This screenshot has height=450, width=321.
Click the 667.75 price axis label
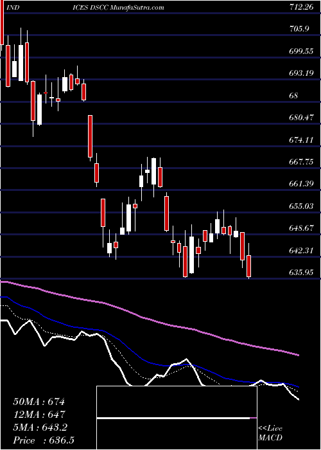click(300, 162)
